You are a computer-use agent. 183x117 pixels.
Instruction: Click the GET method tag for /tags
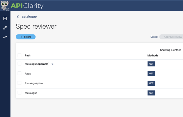151,74
